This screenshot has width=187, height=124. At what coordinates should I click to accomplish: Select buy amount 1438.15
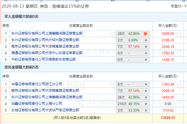168,60
